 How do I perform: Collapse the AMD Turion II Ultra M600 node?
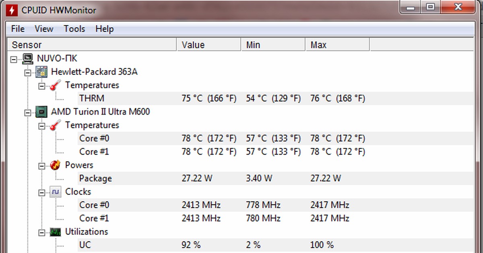(27, 112)
